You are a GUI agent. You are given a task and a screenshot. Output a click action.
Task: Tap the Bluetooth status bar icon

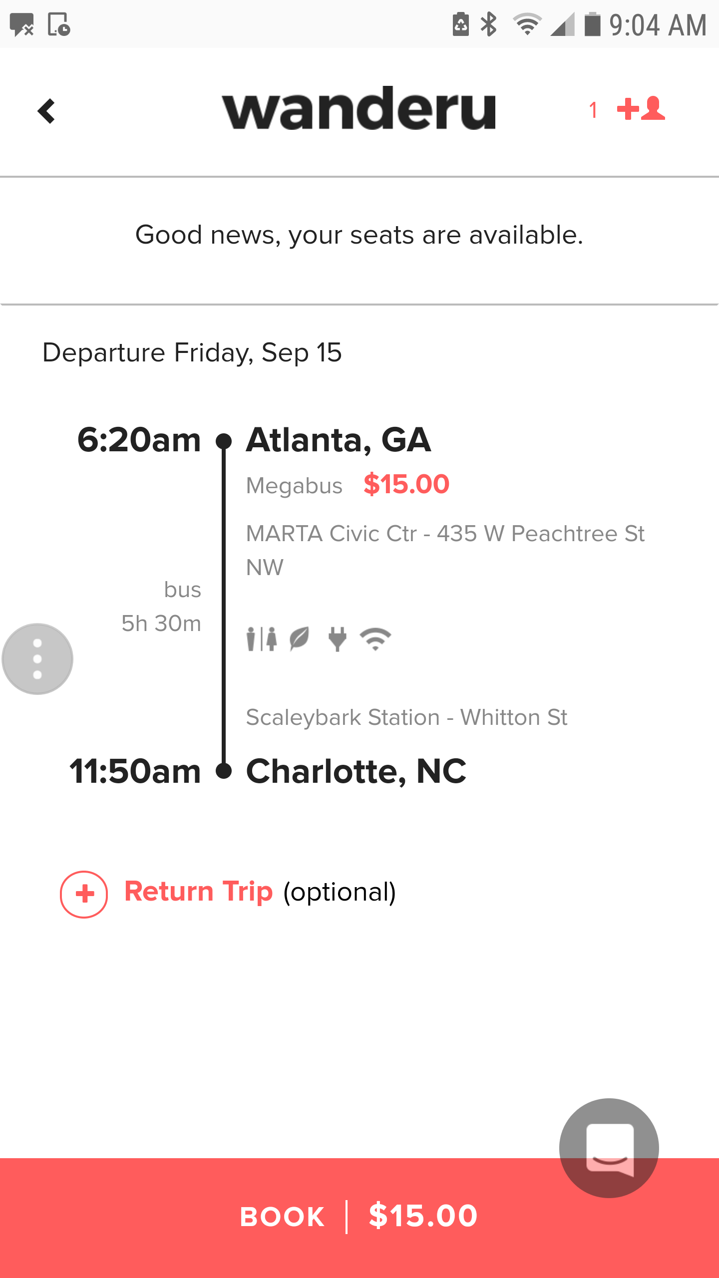pos(489,24)
